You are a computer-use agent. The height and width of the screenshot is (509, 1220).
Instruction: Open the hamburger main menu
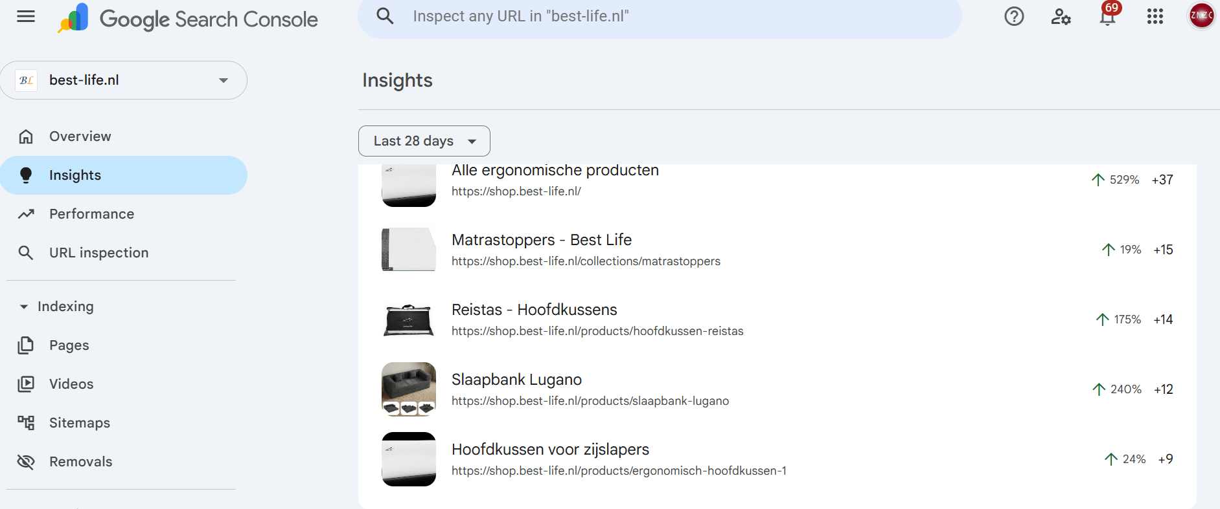pyautogui.click(x=26, y=17)
